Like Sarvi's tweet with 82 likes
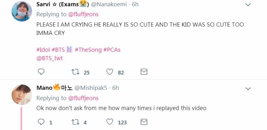 point(110,72)
